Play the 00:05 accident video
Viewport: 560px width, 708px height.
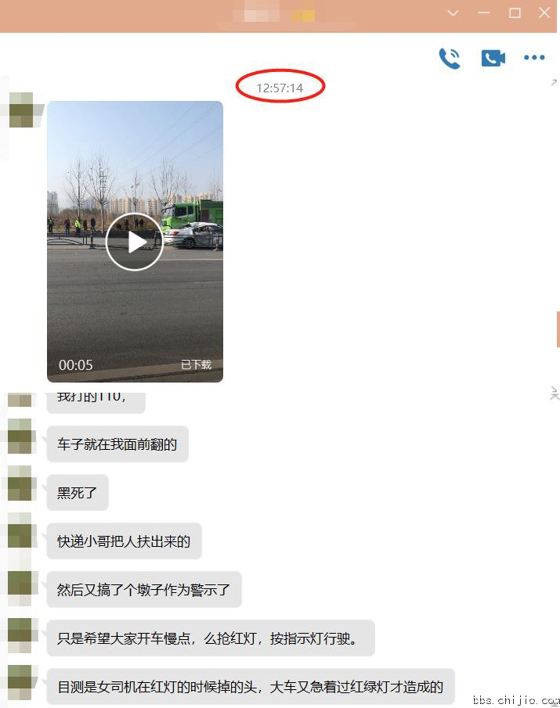coord(134,242)
